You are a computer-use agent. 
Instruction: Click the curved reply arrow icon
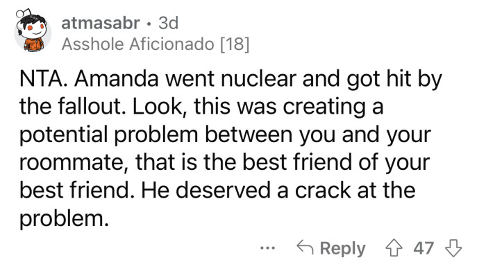pyautogui.click(x=305, y=248)
